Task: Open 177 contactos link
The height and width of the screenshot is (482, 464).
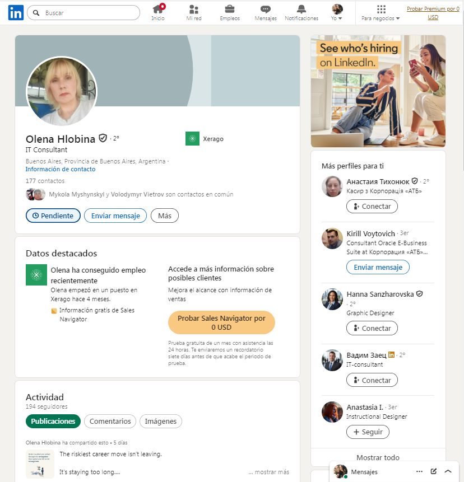Action: pyautogui.click(x=45, y=181)
